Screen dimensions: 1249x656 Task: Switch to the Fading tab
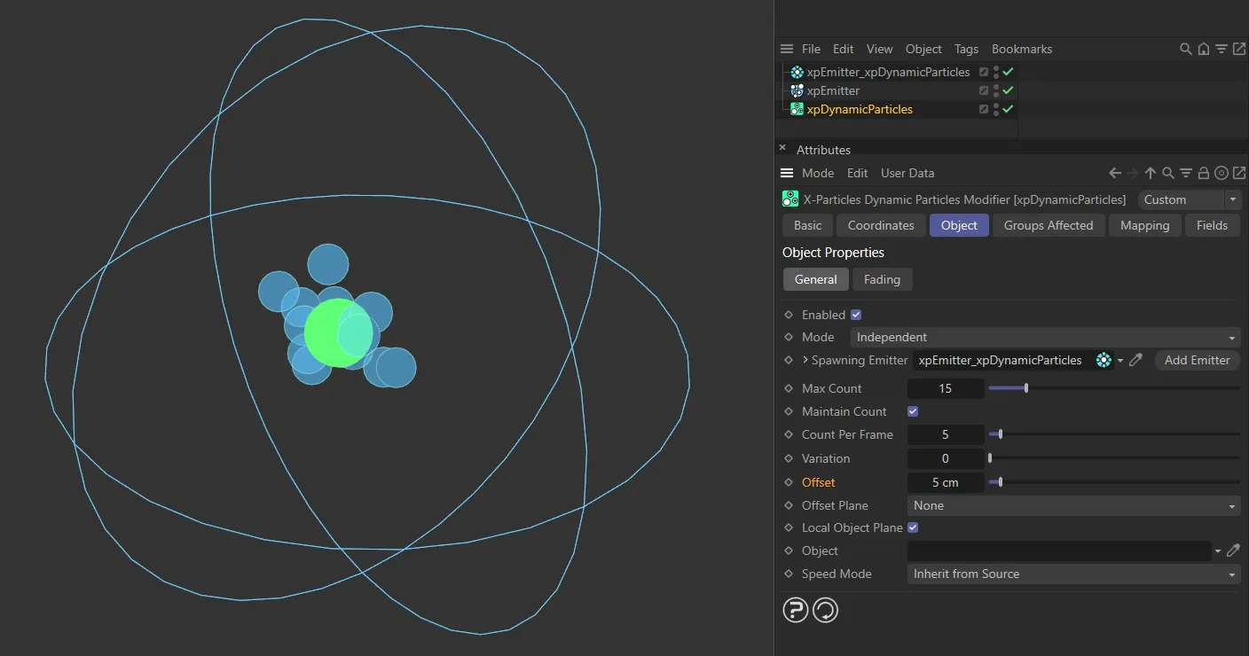pos(883,279)
